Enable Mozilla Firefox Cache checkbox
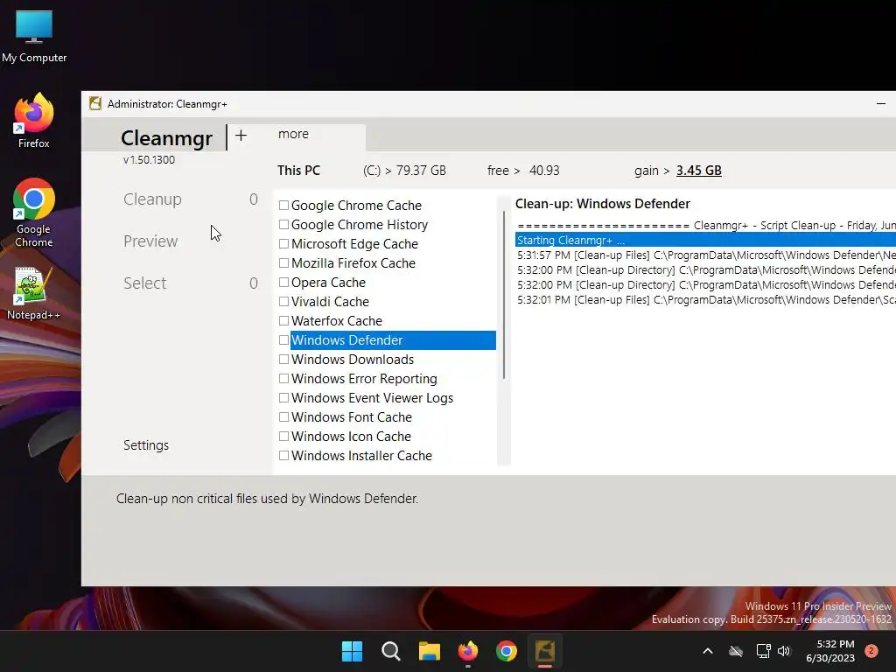Viewport: 896px width, 672px height. tap(283, 262)
